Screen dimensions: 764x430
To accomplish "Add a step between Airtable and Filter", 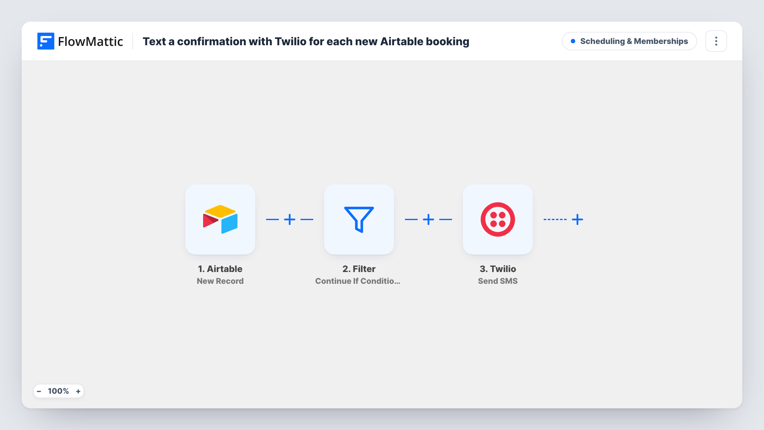I will point(289,219).
